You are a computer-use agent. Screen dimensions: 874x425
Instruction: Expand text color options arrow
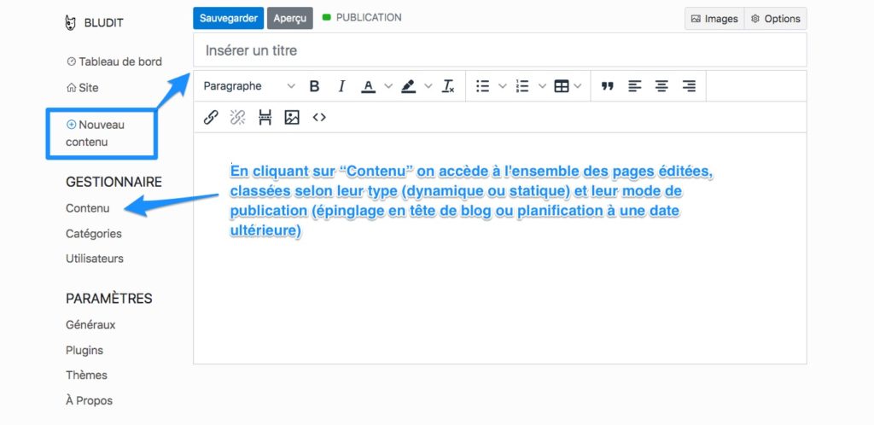(x=388, y=86)
